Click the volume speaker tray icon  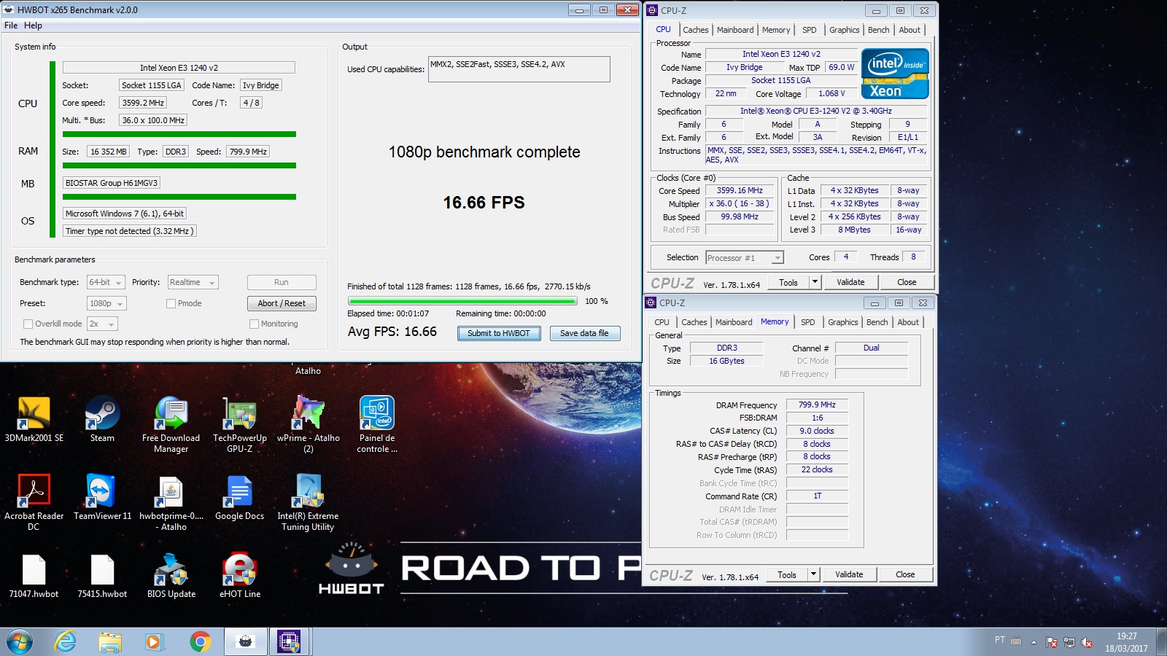click(1087, 642)
